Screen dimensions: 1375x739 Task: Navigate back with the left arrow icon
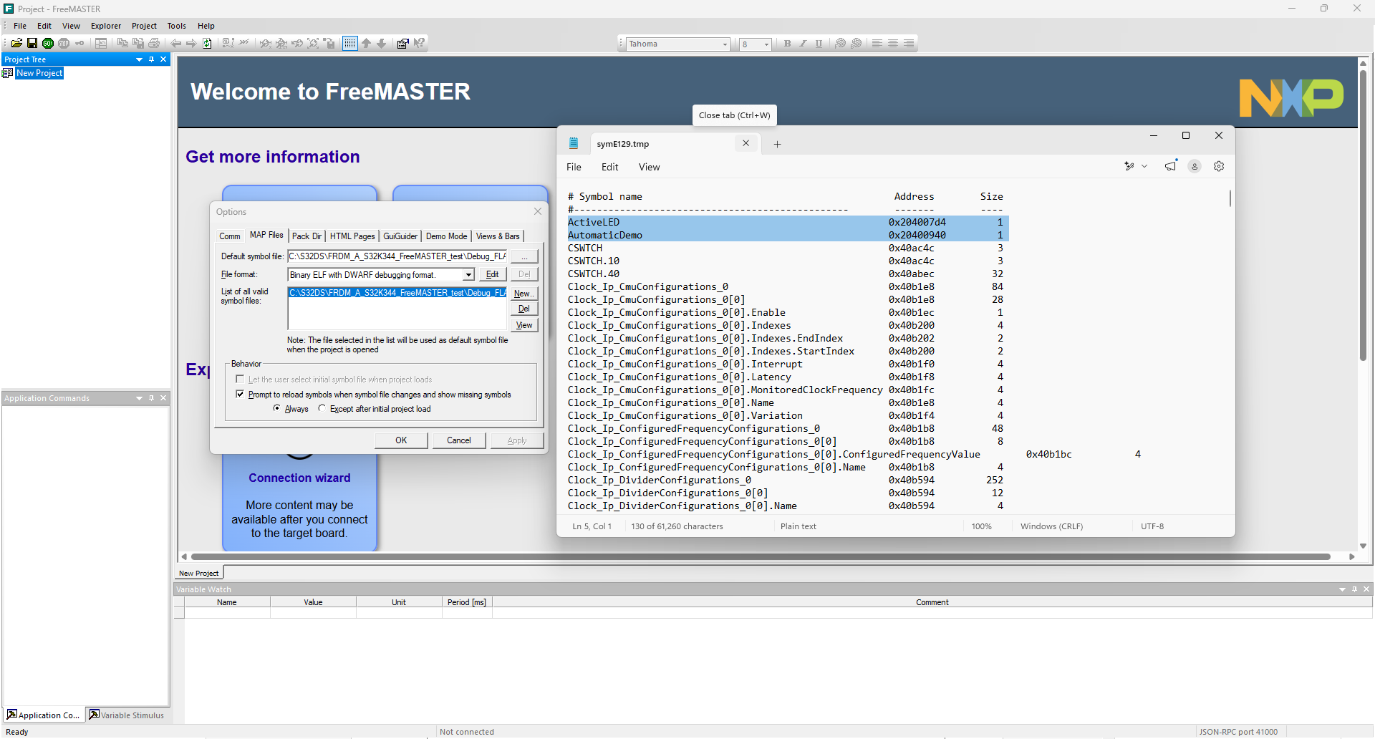176,44
